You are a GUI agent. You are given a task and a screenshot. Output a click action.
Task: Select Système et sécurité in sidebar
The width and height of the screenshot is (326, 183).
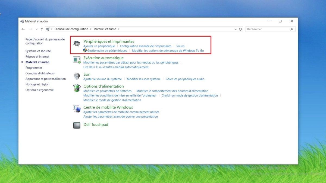(38, 51)
